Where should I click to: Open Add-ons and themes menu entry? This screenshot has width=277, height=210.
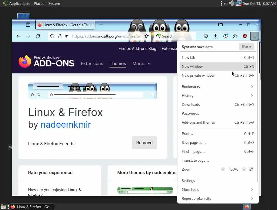point(218,122)
